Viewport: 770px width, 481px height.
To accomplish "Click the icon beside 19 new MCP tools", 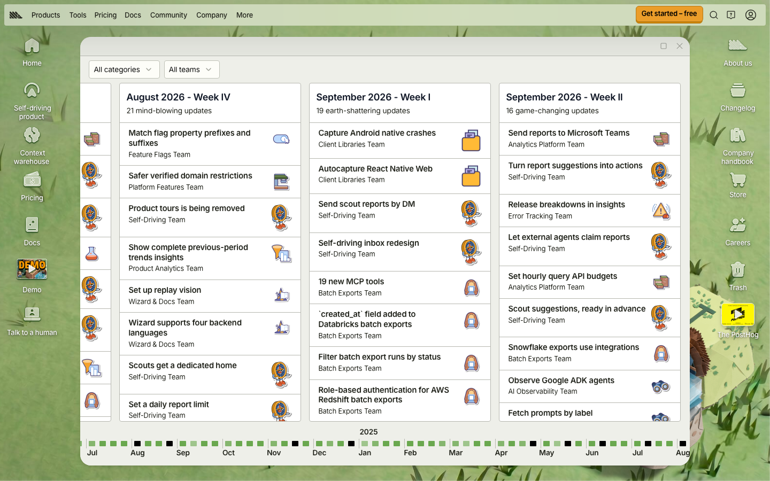I will tap(471, 288).
